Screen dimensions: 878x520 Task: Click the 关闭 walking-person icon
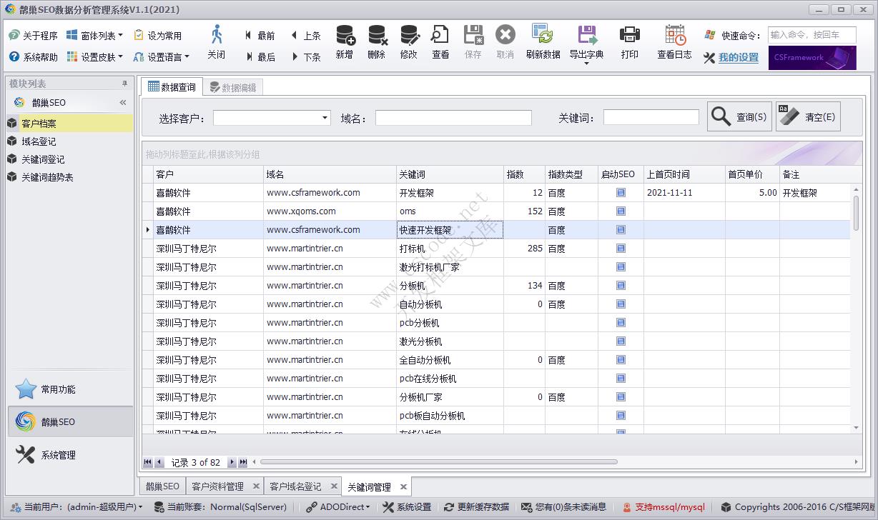(216, 35)
